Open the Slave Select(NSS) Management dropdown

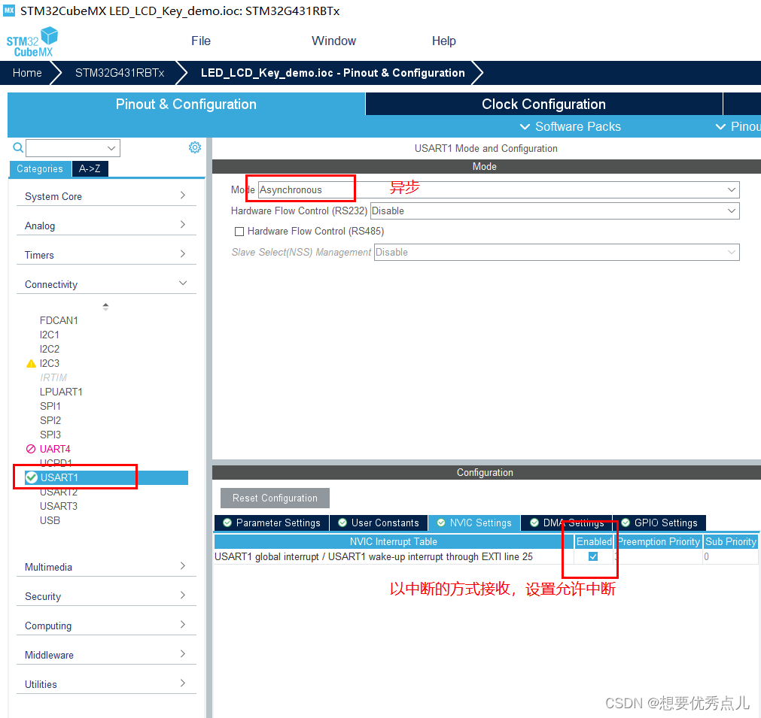point(557,253)
